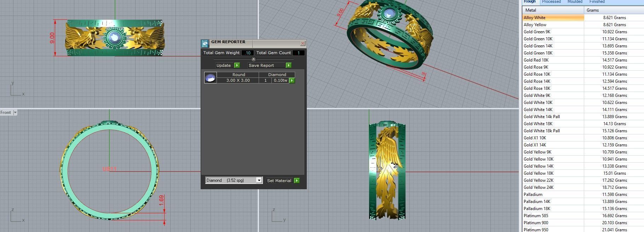Image resolution: width=644 pixels, height=232 pixels.
Task: Click the Set Material button
Action: pos(280,181)
